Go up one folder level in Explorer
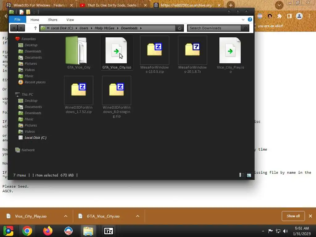The image size is (316, 237). pos(35,28)
